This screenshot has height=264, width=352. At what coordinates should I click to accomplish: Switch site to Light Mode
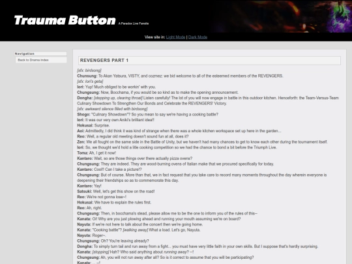pos(175,37)
